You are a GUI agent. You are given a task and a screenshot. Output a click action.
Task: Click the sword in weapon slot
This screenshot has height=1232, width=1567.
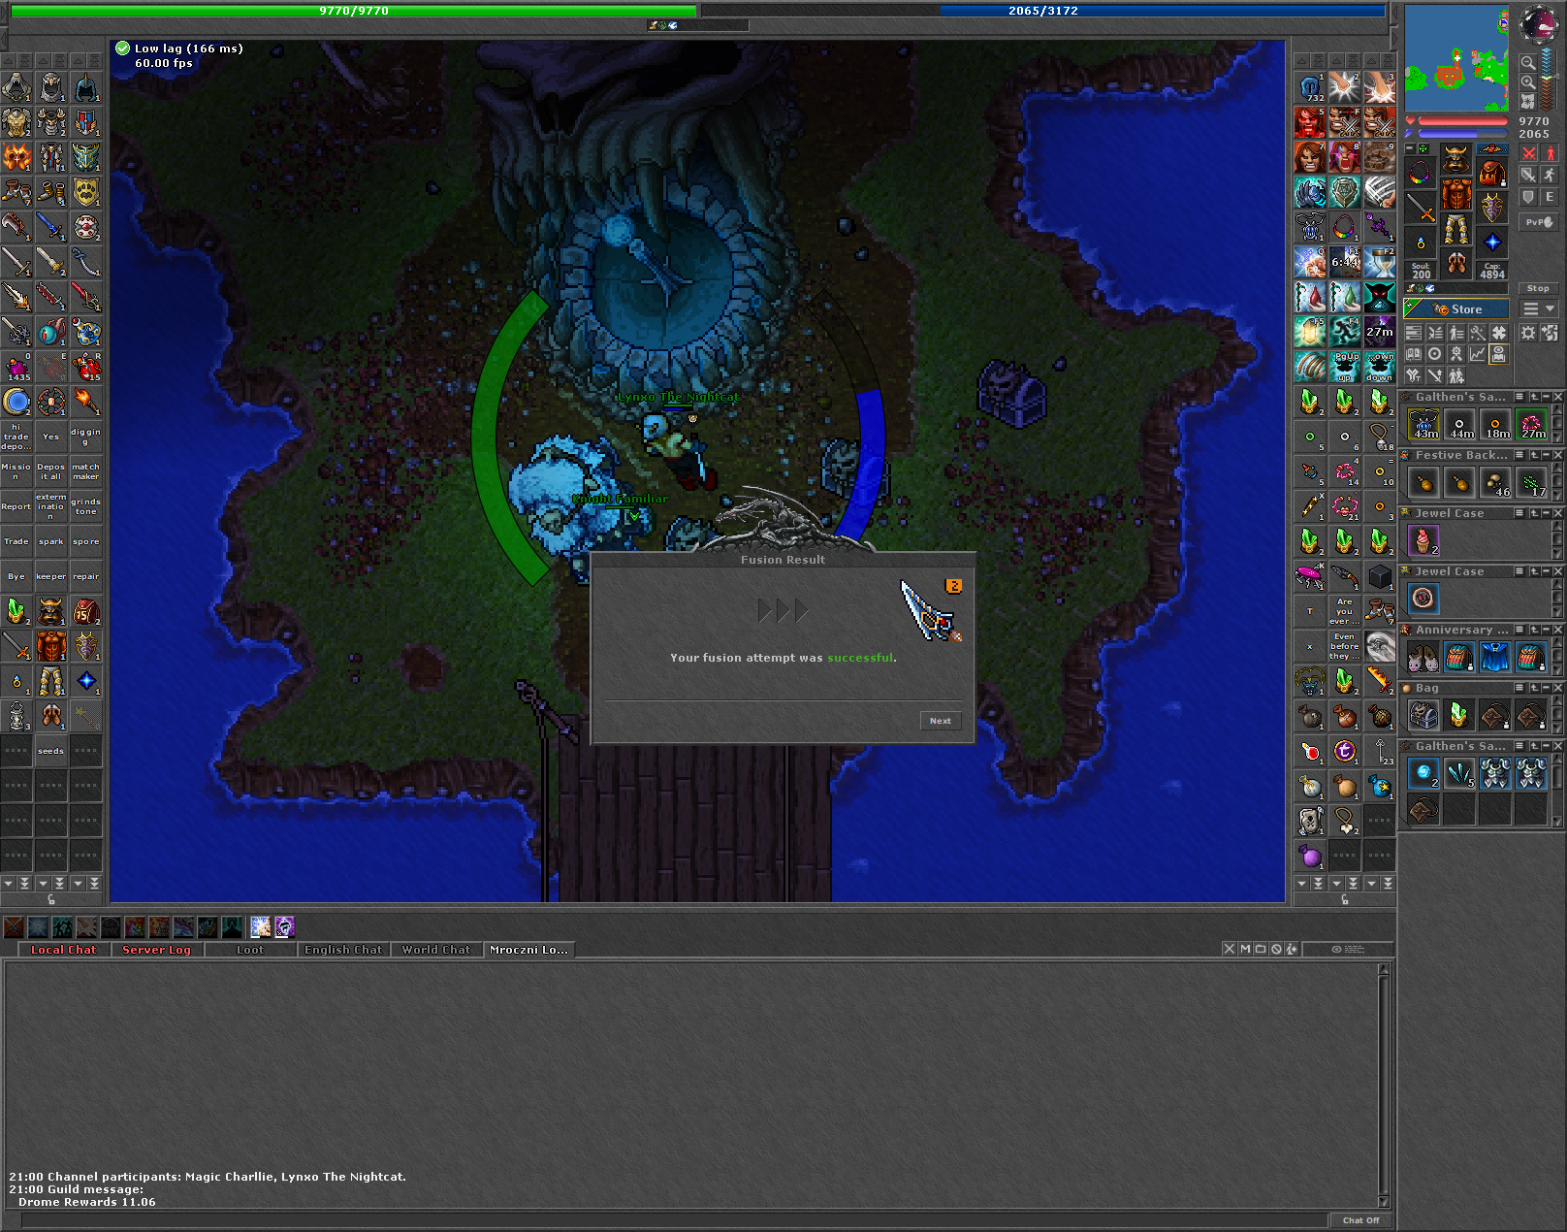click(x=1421, y=207)
